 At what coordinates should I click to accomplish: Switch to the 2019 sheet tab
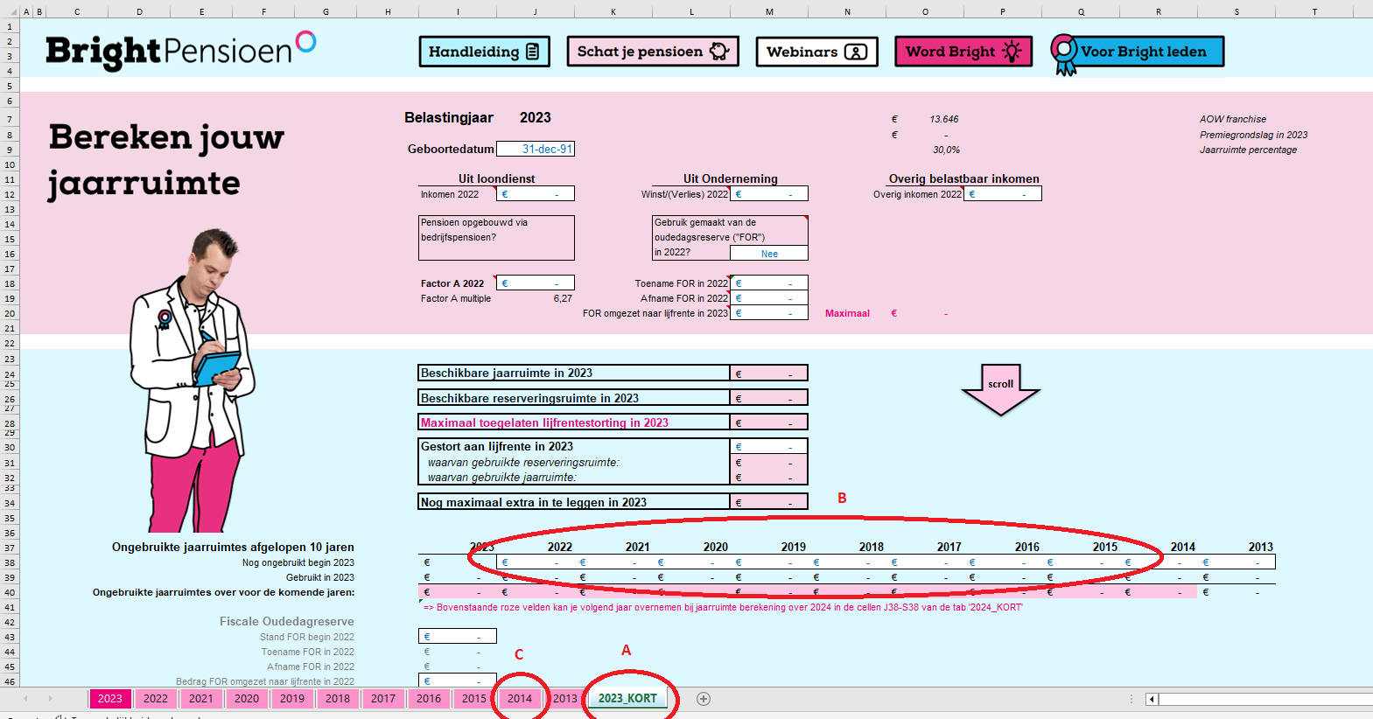coord(292,698)
